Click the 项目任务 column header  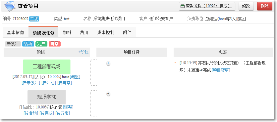point(132,52)
